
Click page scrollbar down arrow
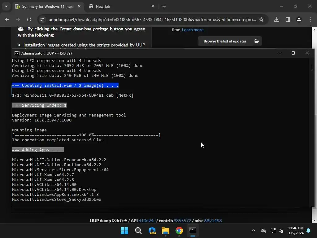(314, 220)
